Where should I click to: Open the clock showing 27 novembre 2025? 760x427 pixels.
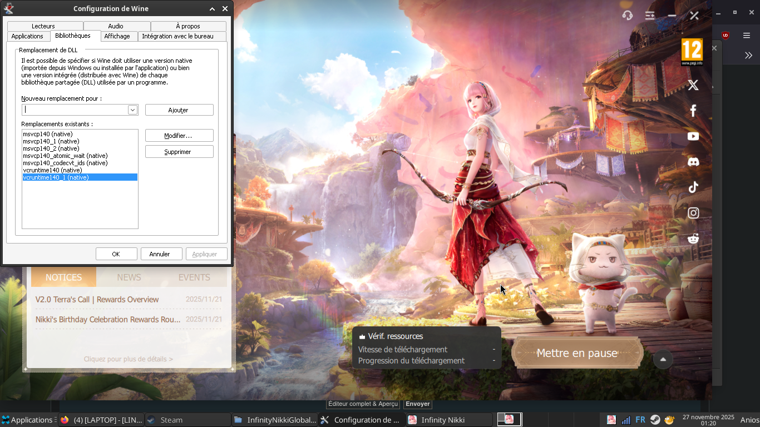[708, 420]
